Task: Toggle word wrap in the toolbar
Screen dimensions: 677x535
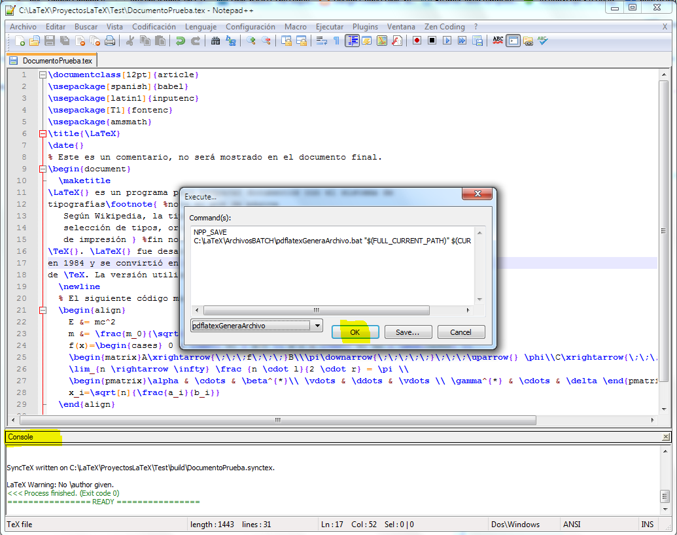Action: click(322, 41)
